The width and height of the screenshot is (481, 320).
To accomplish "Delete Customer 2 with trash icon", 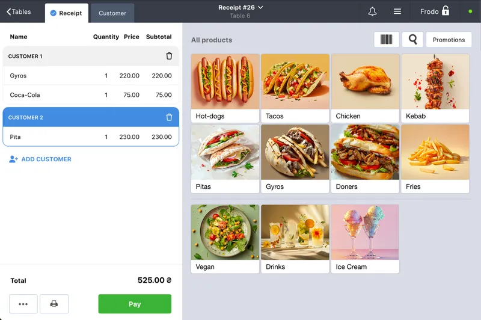I will coord(169,117).
